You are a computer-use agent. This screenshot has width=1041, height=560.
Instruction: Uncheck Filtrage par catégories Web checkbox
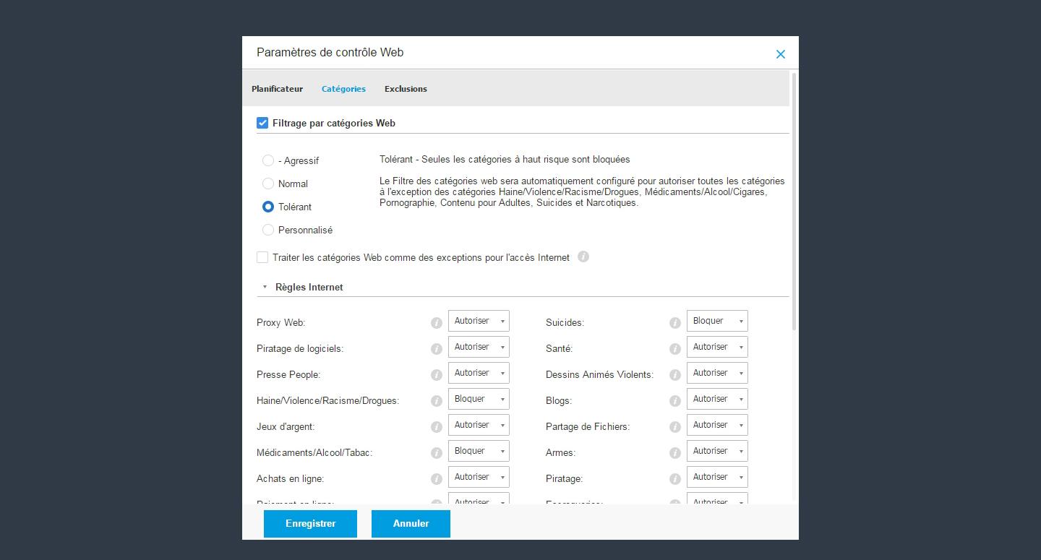point(262,123)
